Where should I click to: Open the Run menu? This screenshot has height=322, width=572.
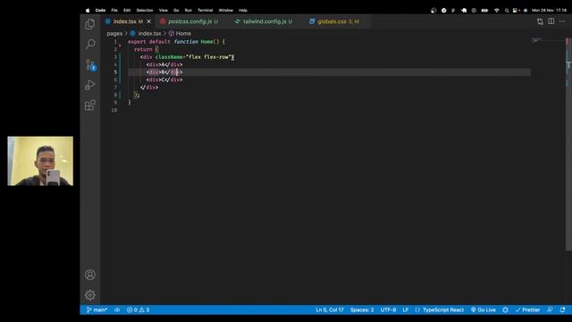pos(189,10)
